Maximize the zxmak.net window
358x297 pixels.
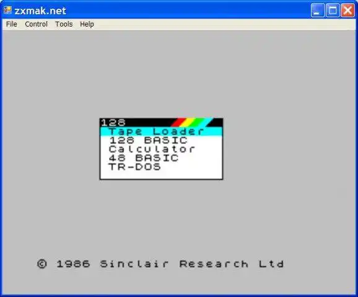pos(333,11)
